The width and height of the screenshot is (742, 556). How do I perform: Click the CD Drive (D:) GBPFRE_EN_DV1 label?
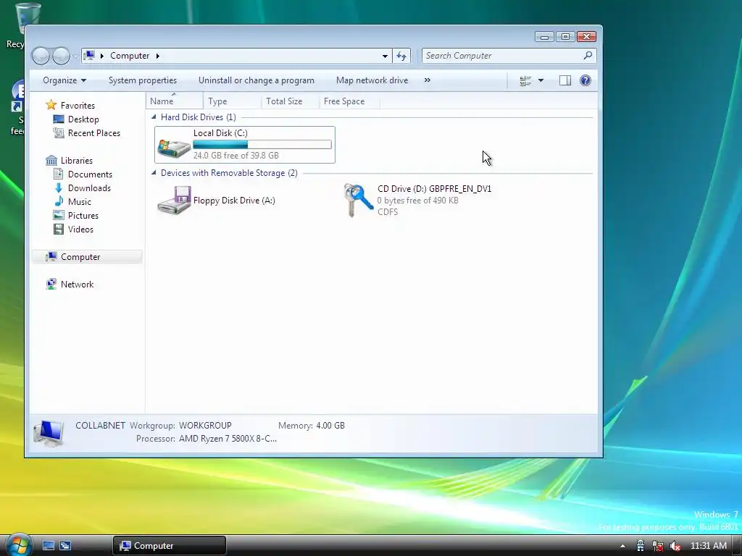coord(435,189)
